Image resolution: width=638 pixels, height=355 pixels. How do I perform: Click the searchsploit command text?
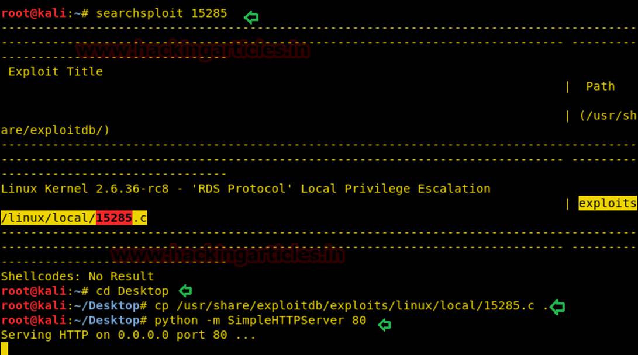pyautogui.click(x=161, y=13)
